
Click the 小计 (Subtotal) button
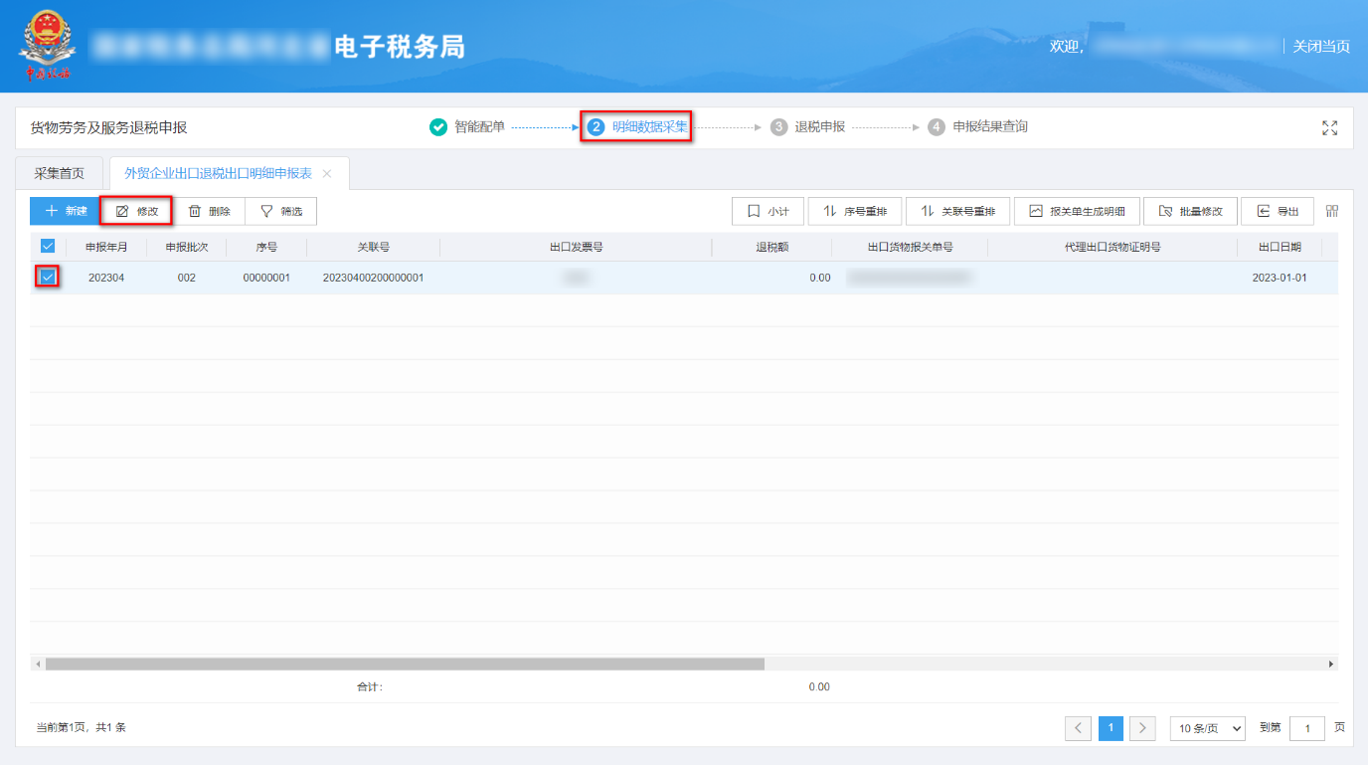click(769, 211)
